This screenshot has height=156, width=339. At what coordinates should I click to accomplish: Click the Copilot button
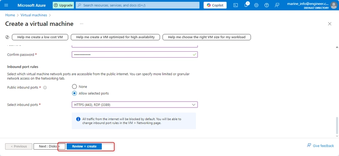(215, 5)
